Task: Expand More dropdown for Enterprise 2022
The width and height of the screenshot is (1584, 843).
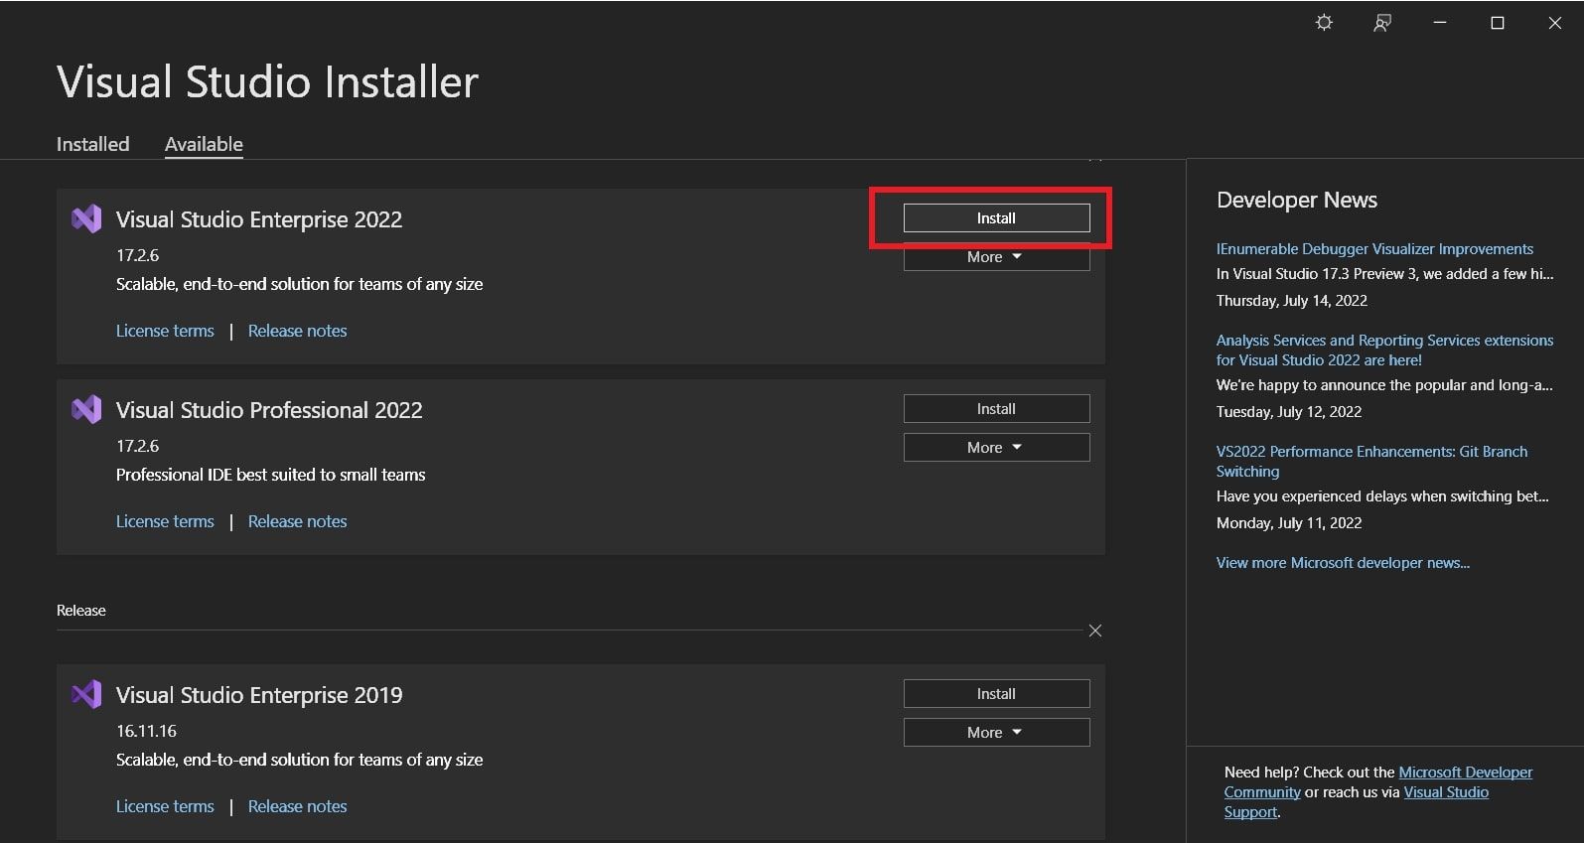Action: 996,258
